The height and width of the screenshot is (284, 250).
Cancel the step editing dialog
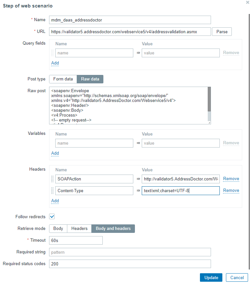(237, 277)
